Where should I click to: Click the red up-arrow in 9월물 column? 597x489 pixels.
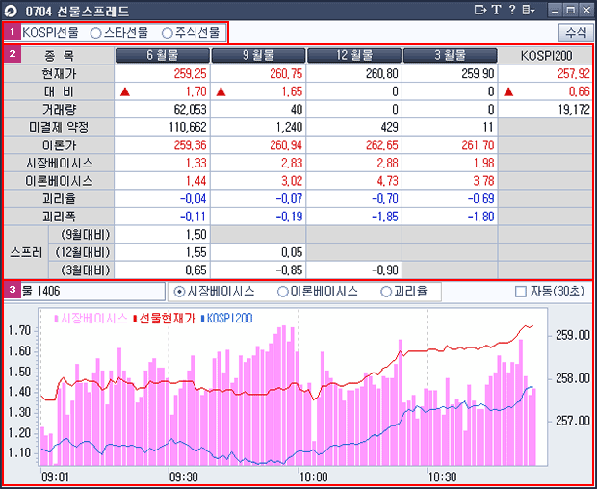(x=221, y=91)
